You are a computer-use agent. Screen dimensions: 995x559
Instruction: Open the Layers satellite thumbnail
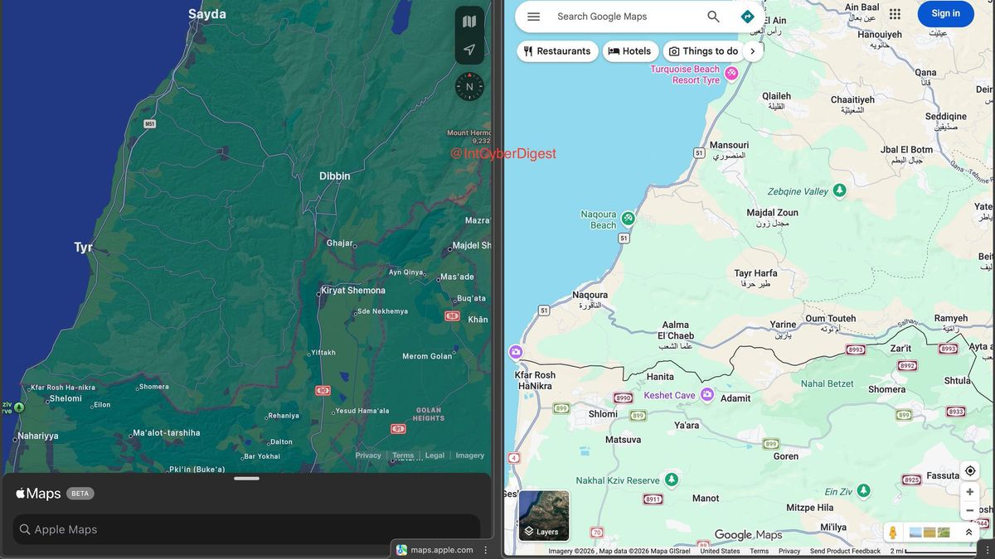tap(544, 515)
